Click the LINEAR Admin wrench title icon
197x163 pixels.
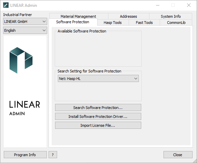(x=6, y=5)
